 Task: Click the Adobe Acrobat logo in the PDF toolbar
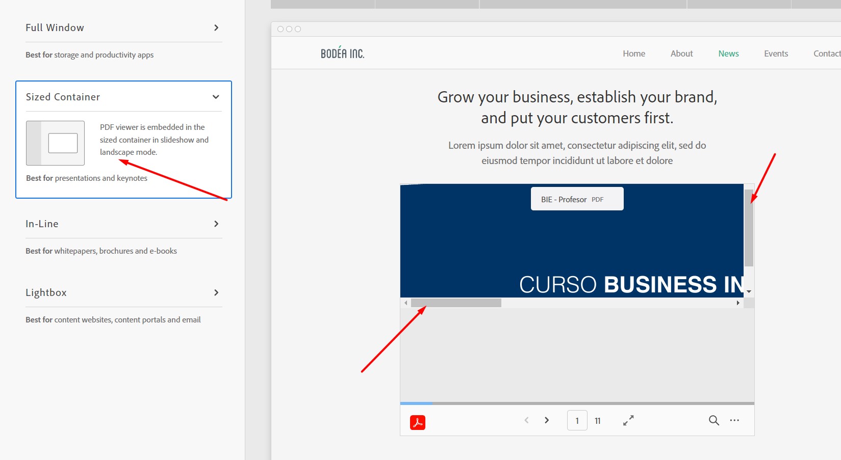click(x=418, y=421)
